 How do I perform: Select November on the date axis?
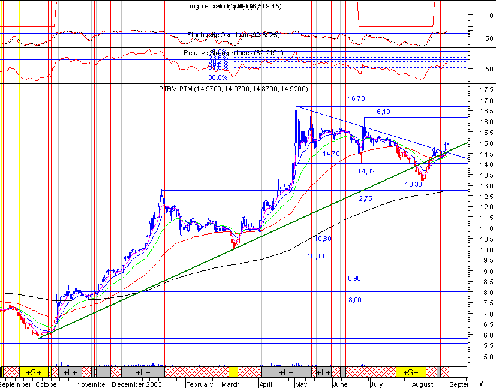point(92,384)
